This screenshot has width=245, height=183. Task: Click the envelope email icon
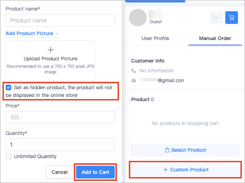[134, 80]
